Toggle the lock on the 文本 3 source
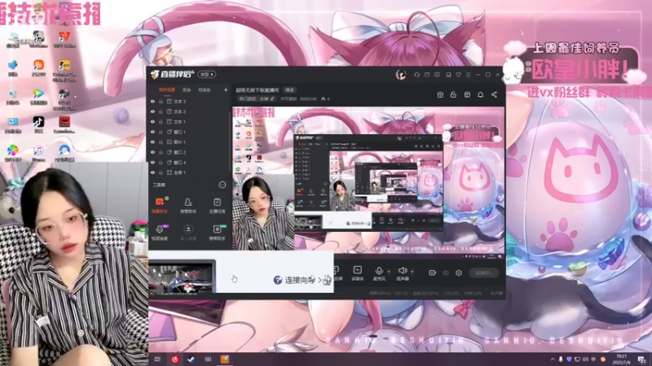This screenshot has width=652, height=366. (161, 101)
